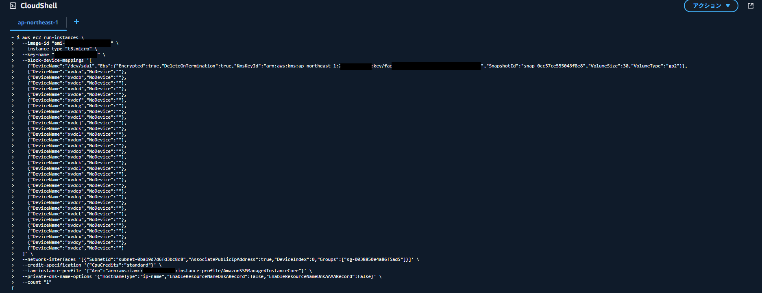Image resolution: width=762 pixels, height=293 pixels.
Task: Click the --image-id parameter line
Action: pyautogui.click(x=70, y=43)
